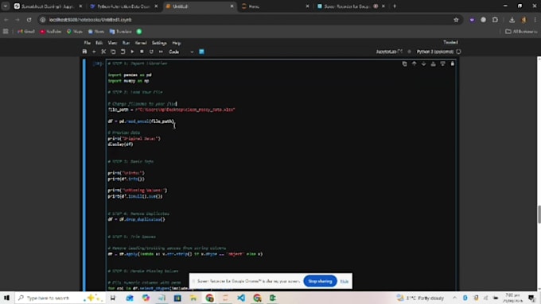This screenshot has height=304, width=541.
Task: Restart kernel and run all cells icon
Action: tap(161, 52)
